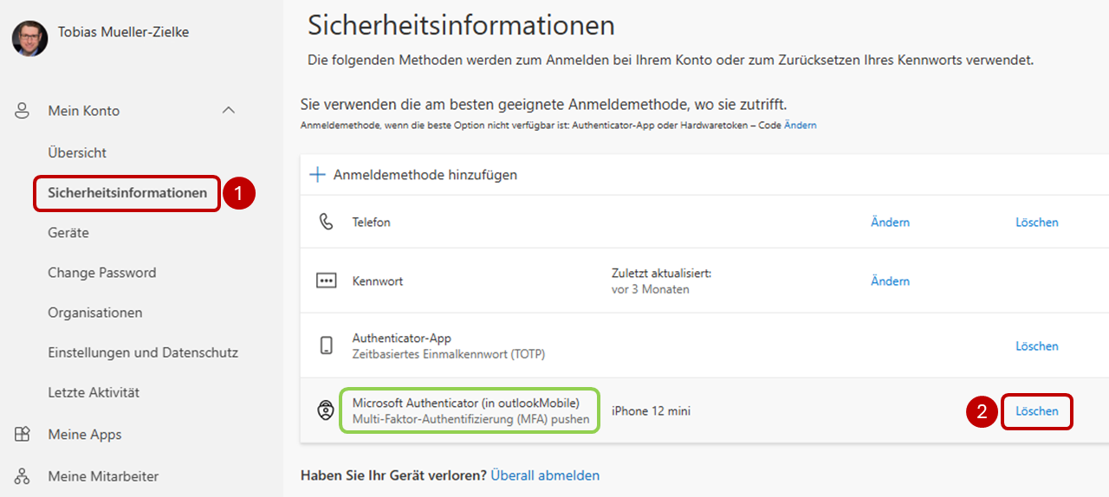This screenshot has height=497, width=1109.
Task: Click the Meine Apps grid icon
Action: [x=23, y=435]
